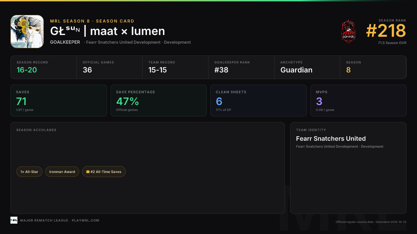Viewport: 417px width, 234px height.
Task: Click the 47% save percentage stat
Action: (x=128, y=102)
